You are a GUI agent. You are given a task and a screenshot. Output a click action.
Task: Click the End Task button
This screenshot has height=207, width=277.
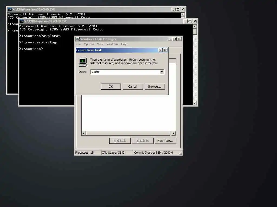[120, 141]
